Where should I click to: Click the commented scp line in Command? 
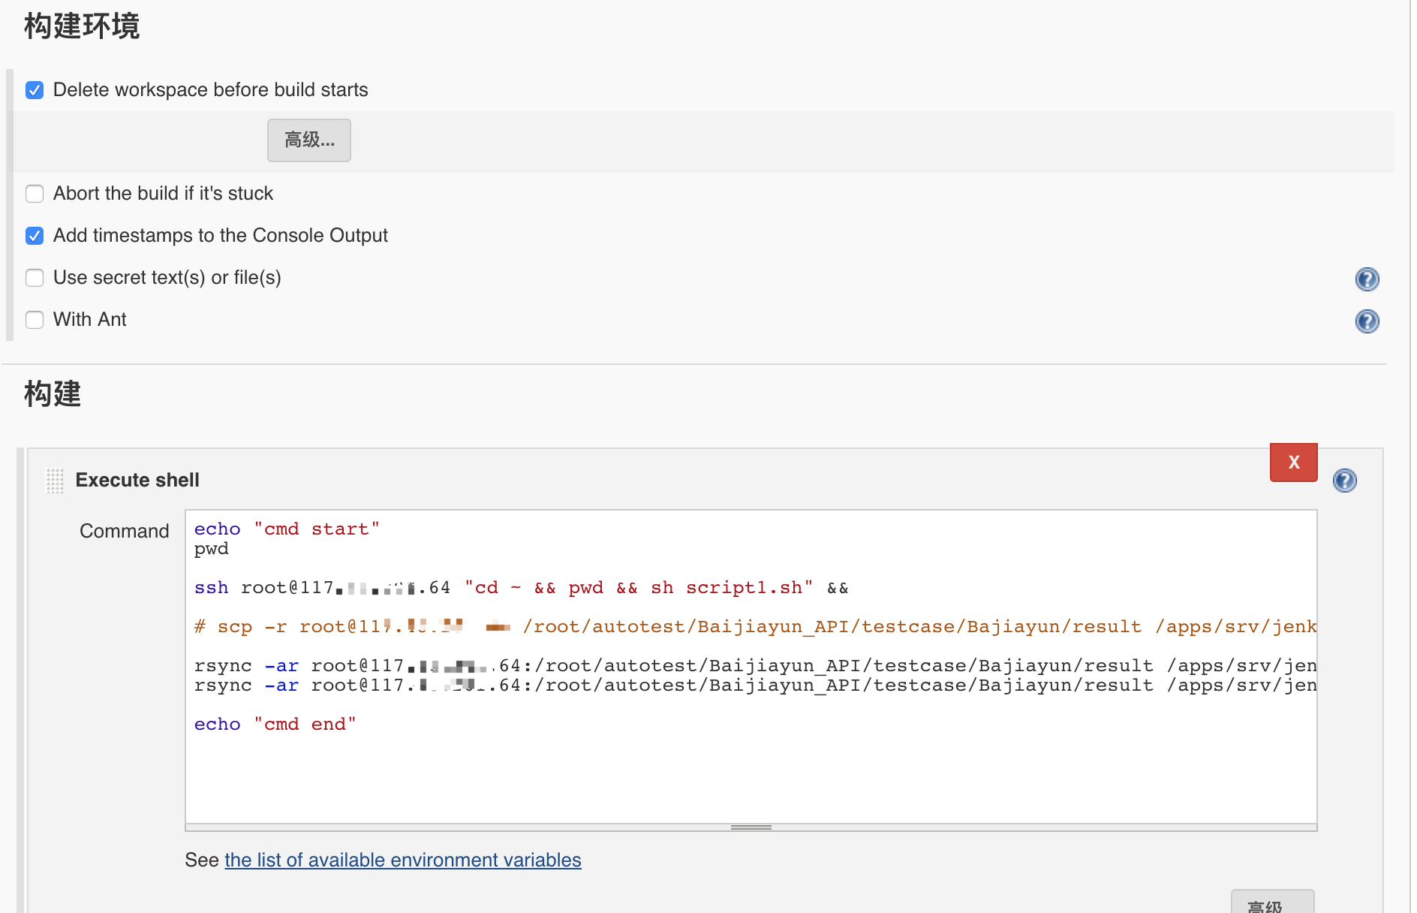click(x=751, y=627)
